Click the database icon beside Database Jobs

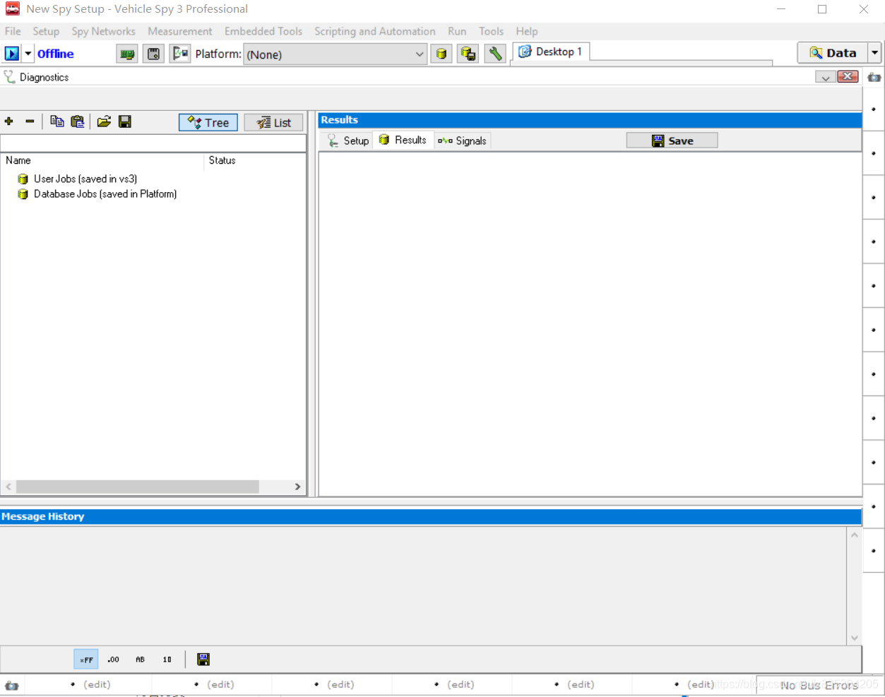(23, 194)
